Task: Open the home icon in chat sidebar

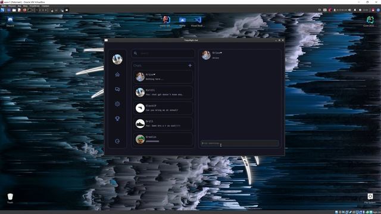Action: [x=117, y=74]
